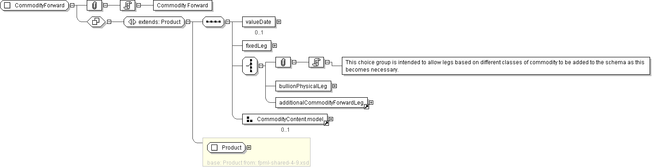Click the sequence compositor icon
The width and height of the screenshot is (669, 167).
[213, 22]
